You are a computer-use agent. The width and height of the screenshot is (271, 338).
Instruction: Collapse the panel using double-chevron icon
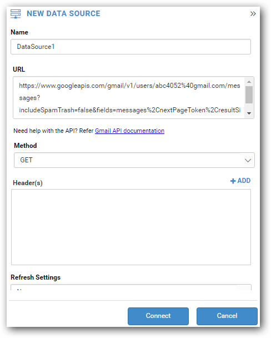click(253, 14)
